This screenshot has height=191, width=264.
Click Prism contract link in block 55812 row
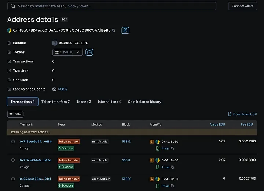[x=165, y=149]
